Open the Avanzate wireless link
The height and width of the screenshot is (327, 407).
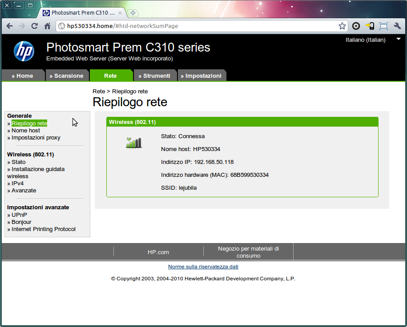click(x=24, y=191)
